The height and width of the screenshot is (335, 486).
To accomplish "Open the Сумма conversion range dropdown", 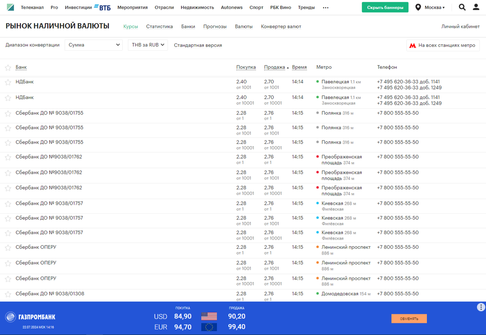I will point(94,45).
